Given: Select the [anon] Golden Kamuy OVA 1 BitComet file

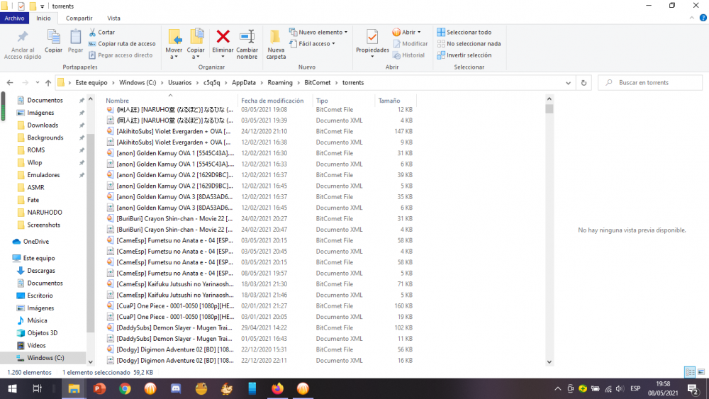Looking at the screenshot, I should click(x=259, y=153).
